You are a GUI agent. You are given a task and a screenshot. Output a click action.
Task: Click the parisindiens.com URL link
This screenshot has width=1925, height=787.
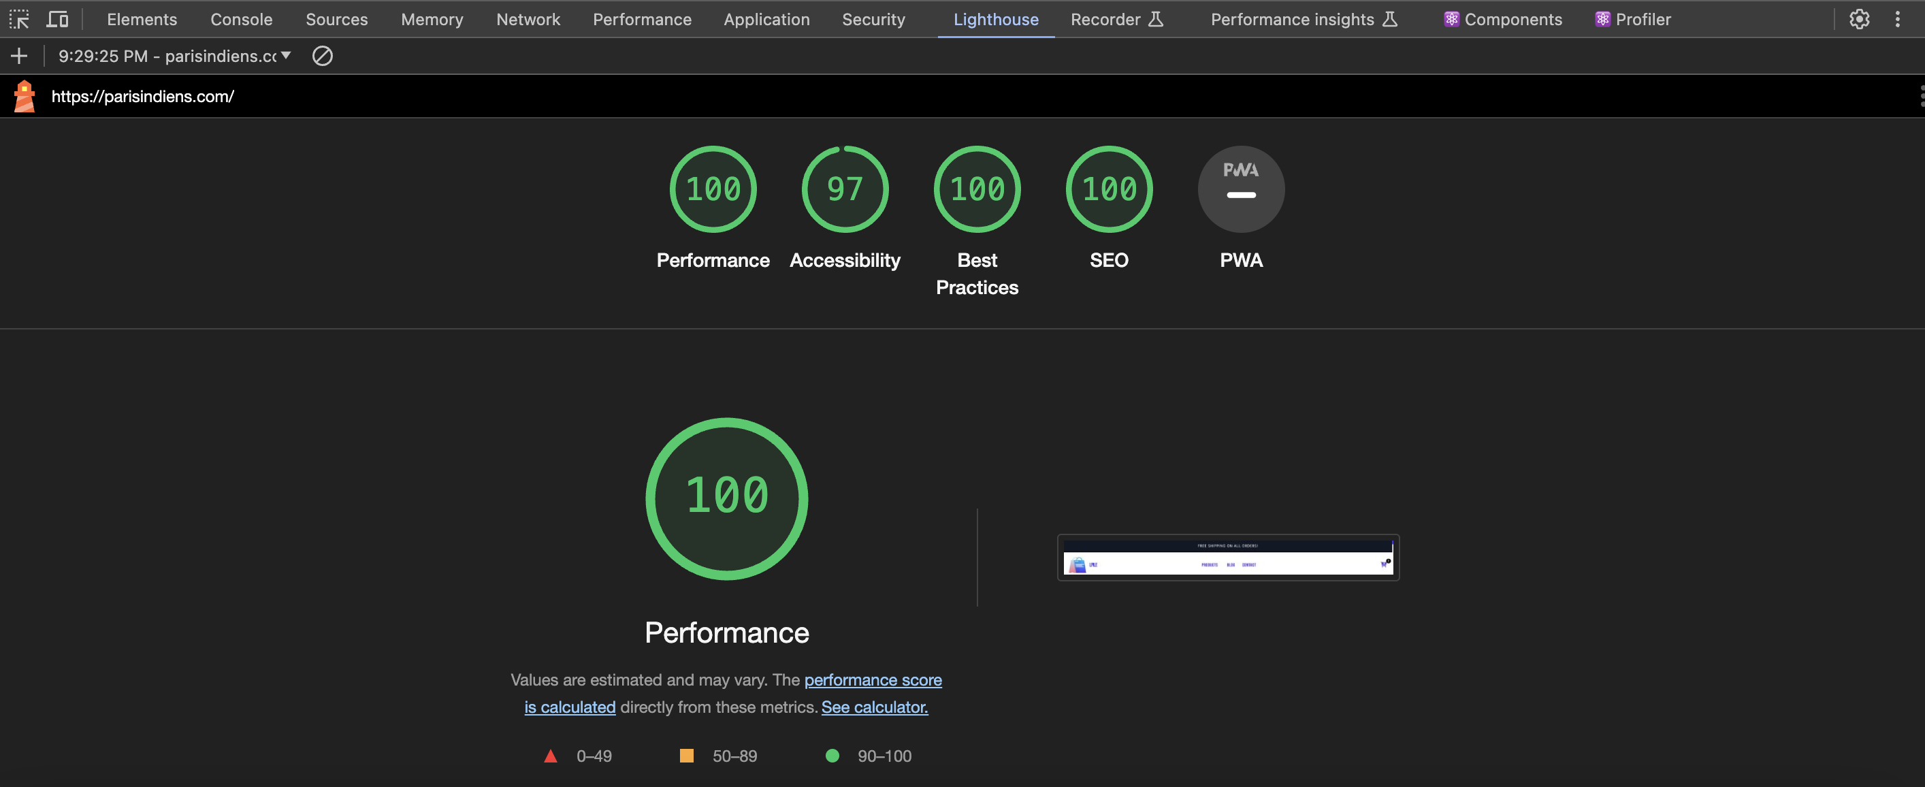pyautogui.click(x=142, y=97)
